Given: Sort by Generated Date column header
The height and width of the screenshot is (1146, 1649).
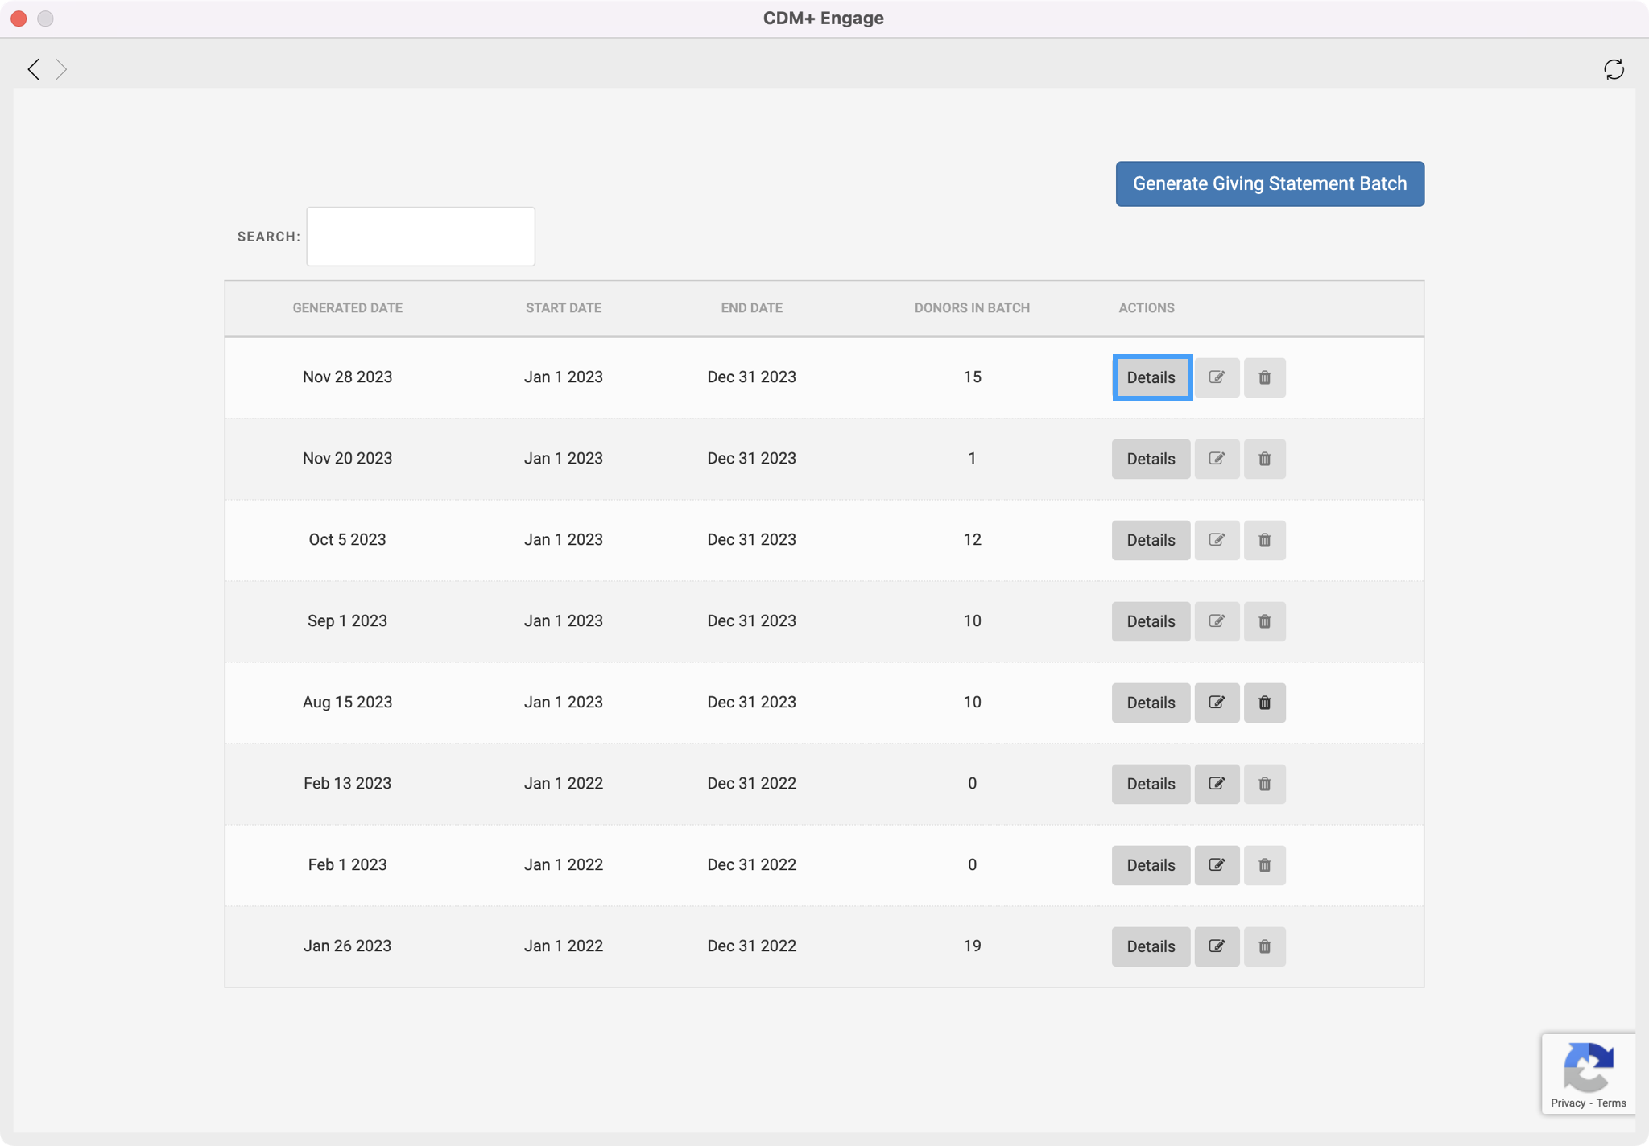Looking at the screenshot, I should 347,308.
